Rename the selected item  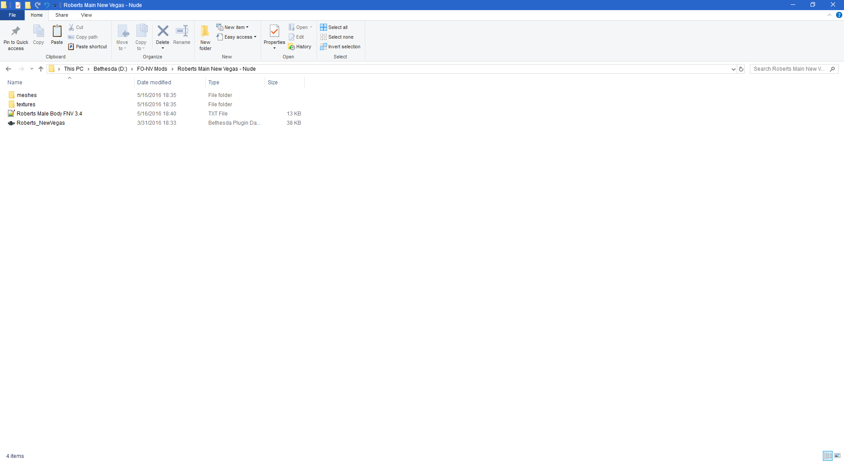182,35
